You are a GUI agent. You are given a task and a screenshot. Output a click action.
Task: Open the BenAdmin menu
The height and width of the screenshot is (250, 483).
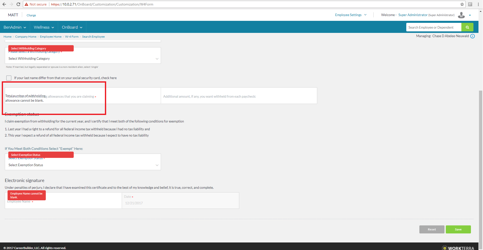pyautogui.click(x=15, y=27)
